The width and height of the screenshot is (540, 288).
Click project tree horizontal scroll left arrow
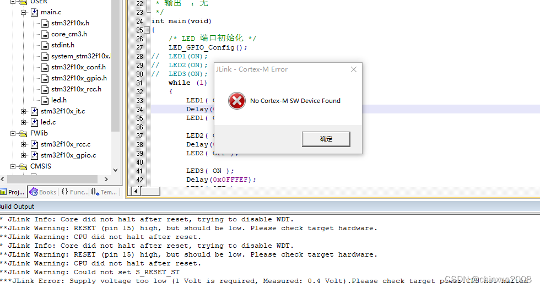[x=3, y=180]
